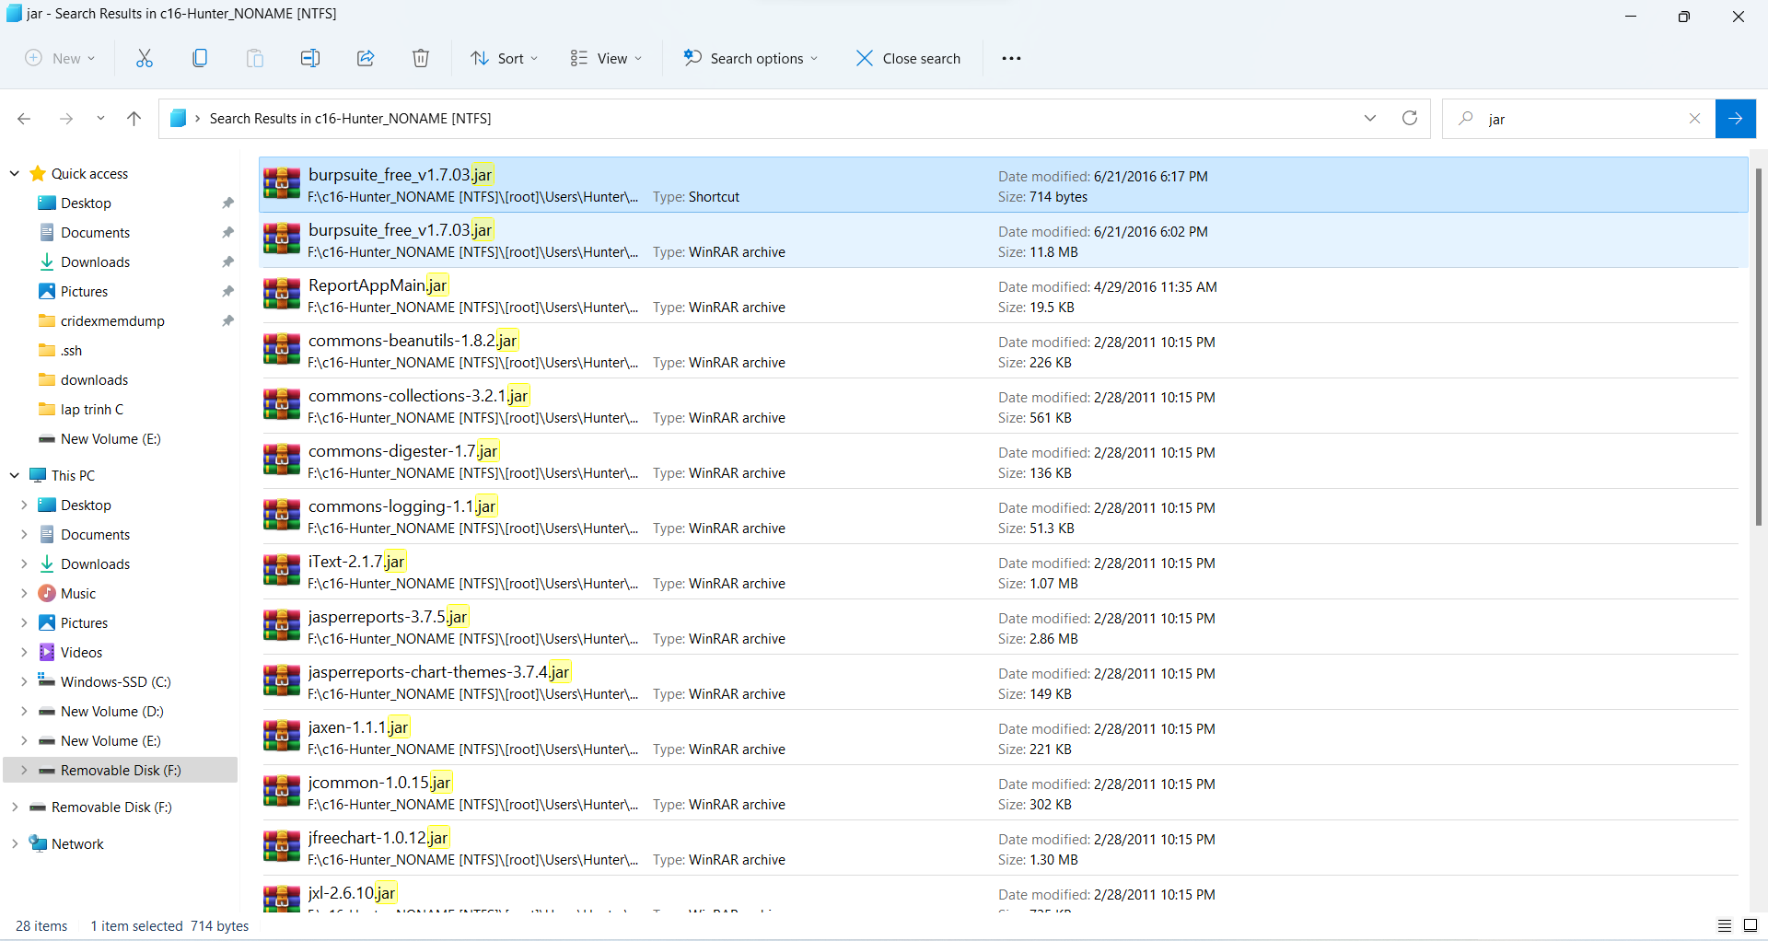Close the search
Screen dimensions: 1768x941
(908, 58)
